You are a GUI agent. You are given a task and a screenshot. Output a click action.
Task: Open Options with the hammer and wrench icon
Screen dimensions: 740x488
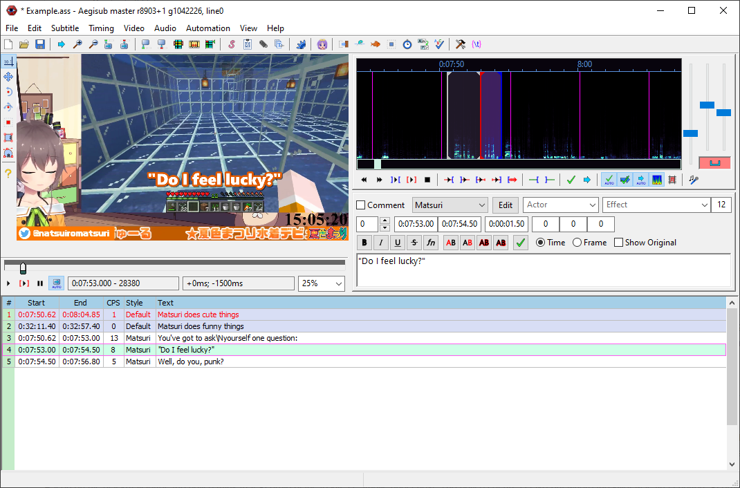click(461, 44)
